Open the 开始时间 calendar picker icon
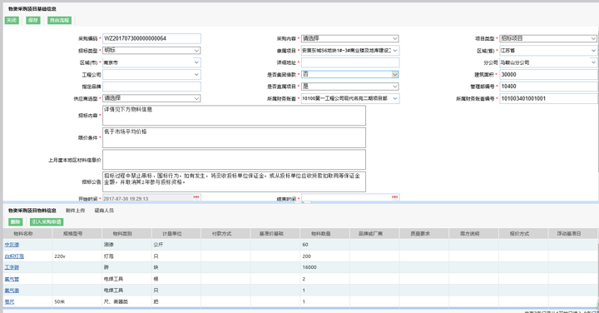 coord(196,197)
